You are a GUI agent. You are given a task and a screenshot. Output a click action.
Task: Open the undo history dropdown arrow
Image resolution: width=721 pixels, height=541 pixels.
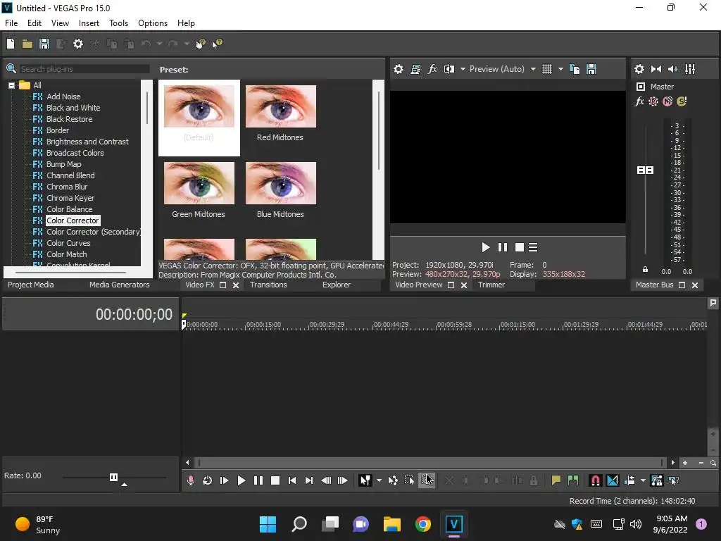[159, 44]
